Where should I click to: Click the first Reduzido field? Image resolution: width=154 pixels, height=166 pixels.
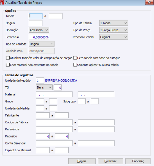[43, 136]
